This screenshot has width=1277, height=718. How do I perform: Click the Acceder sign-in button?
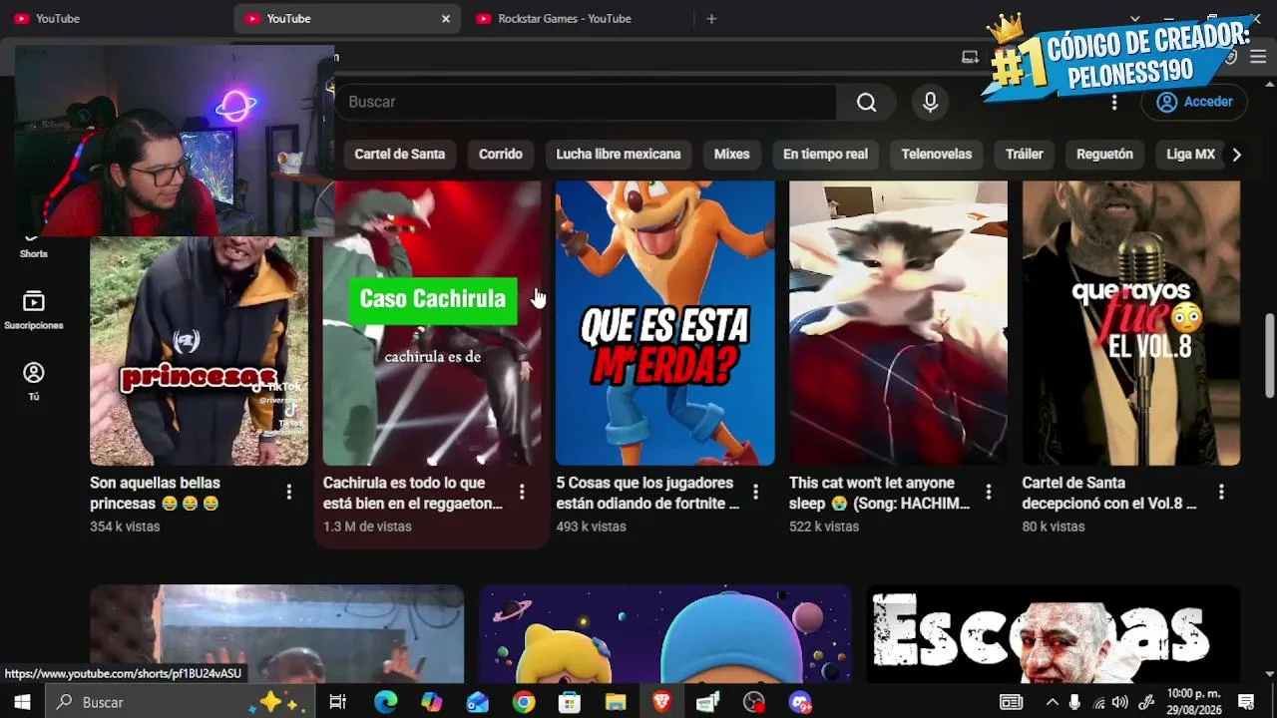coord(1194,102)
